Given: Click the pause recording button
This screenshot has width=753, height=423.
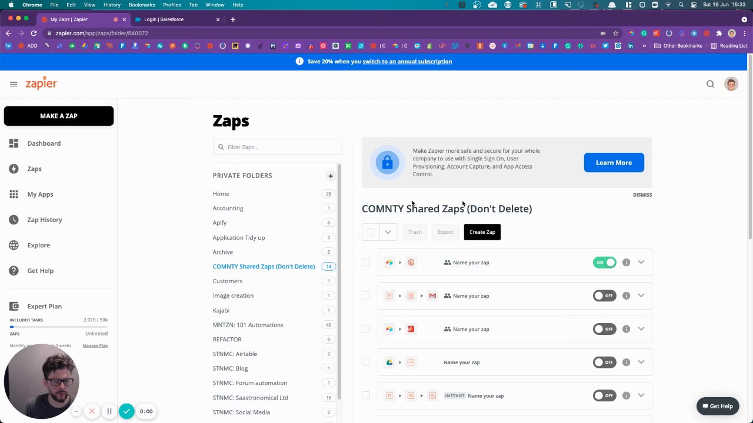Looking at the screenshot, I should pyautogui.click(x=109, y=411).
